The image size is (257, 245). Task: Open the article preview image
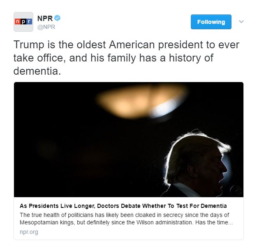pos(129,139)
